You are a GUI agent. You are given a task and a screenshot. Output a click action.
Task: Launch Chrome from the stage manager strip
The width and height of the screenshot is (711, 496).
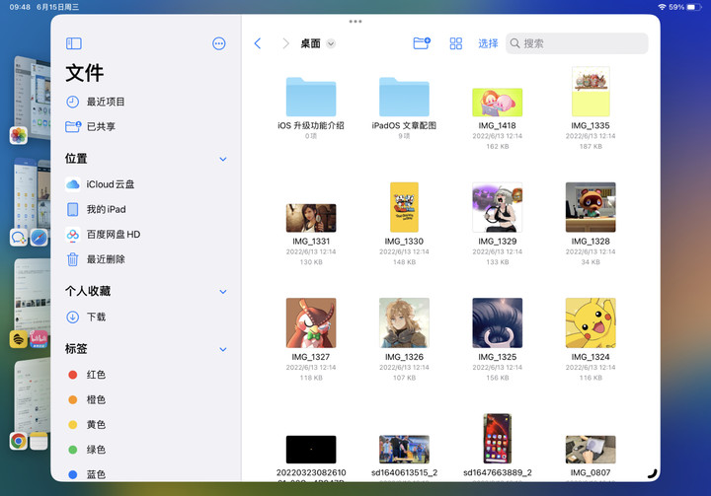[x=18, y=441]
